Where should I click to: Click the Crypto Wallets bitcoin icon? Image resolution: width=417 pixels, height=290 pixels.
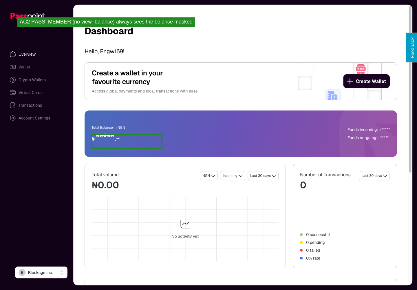(13, 80)
